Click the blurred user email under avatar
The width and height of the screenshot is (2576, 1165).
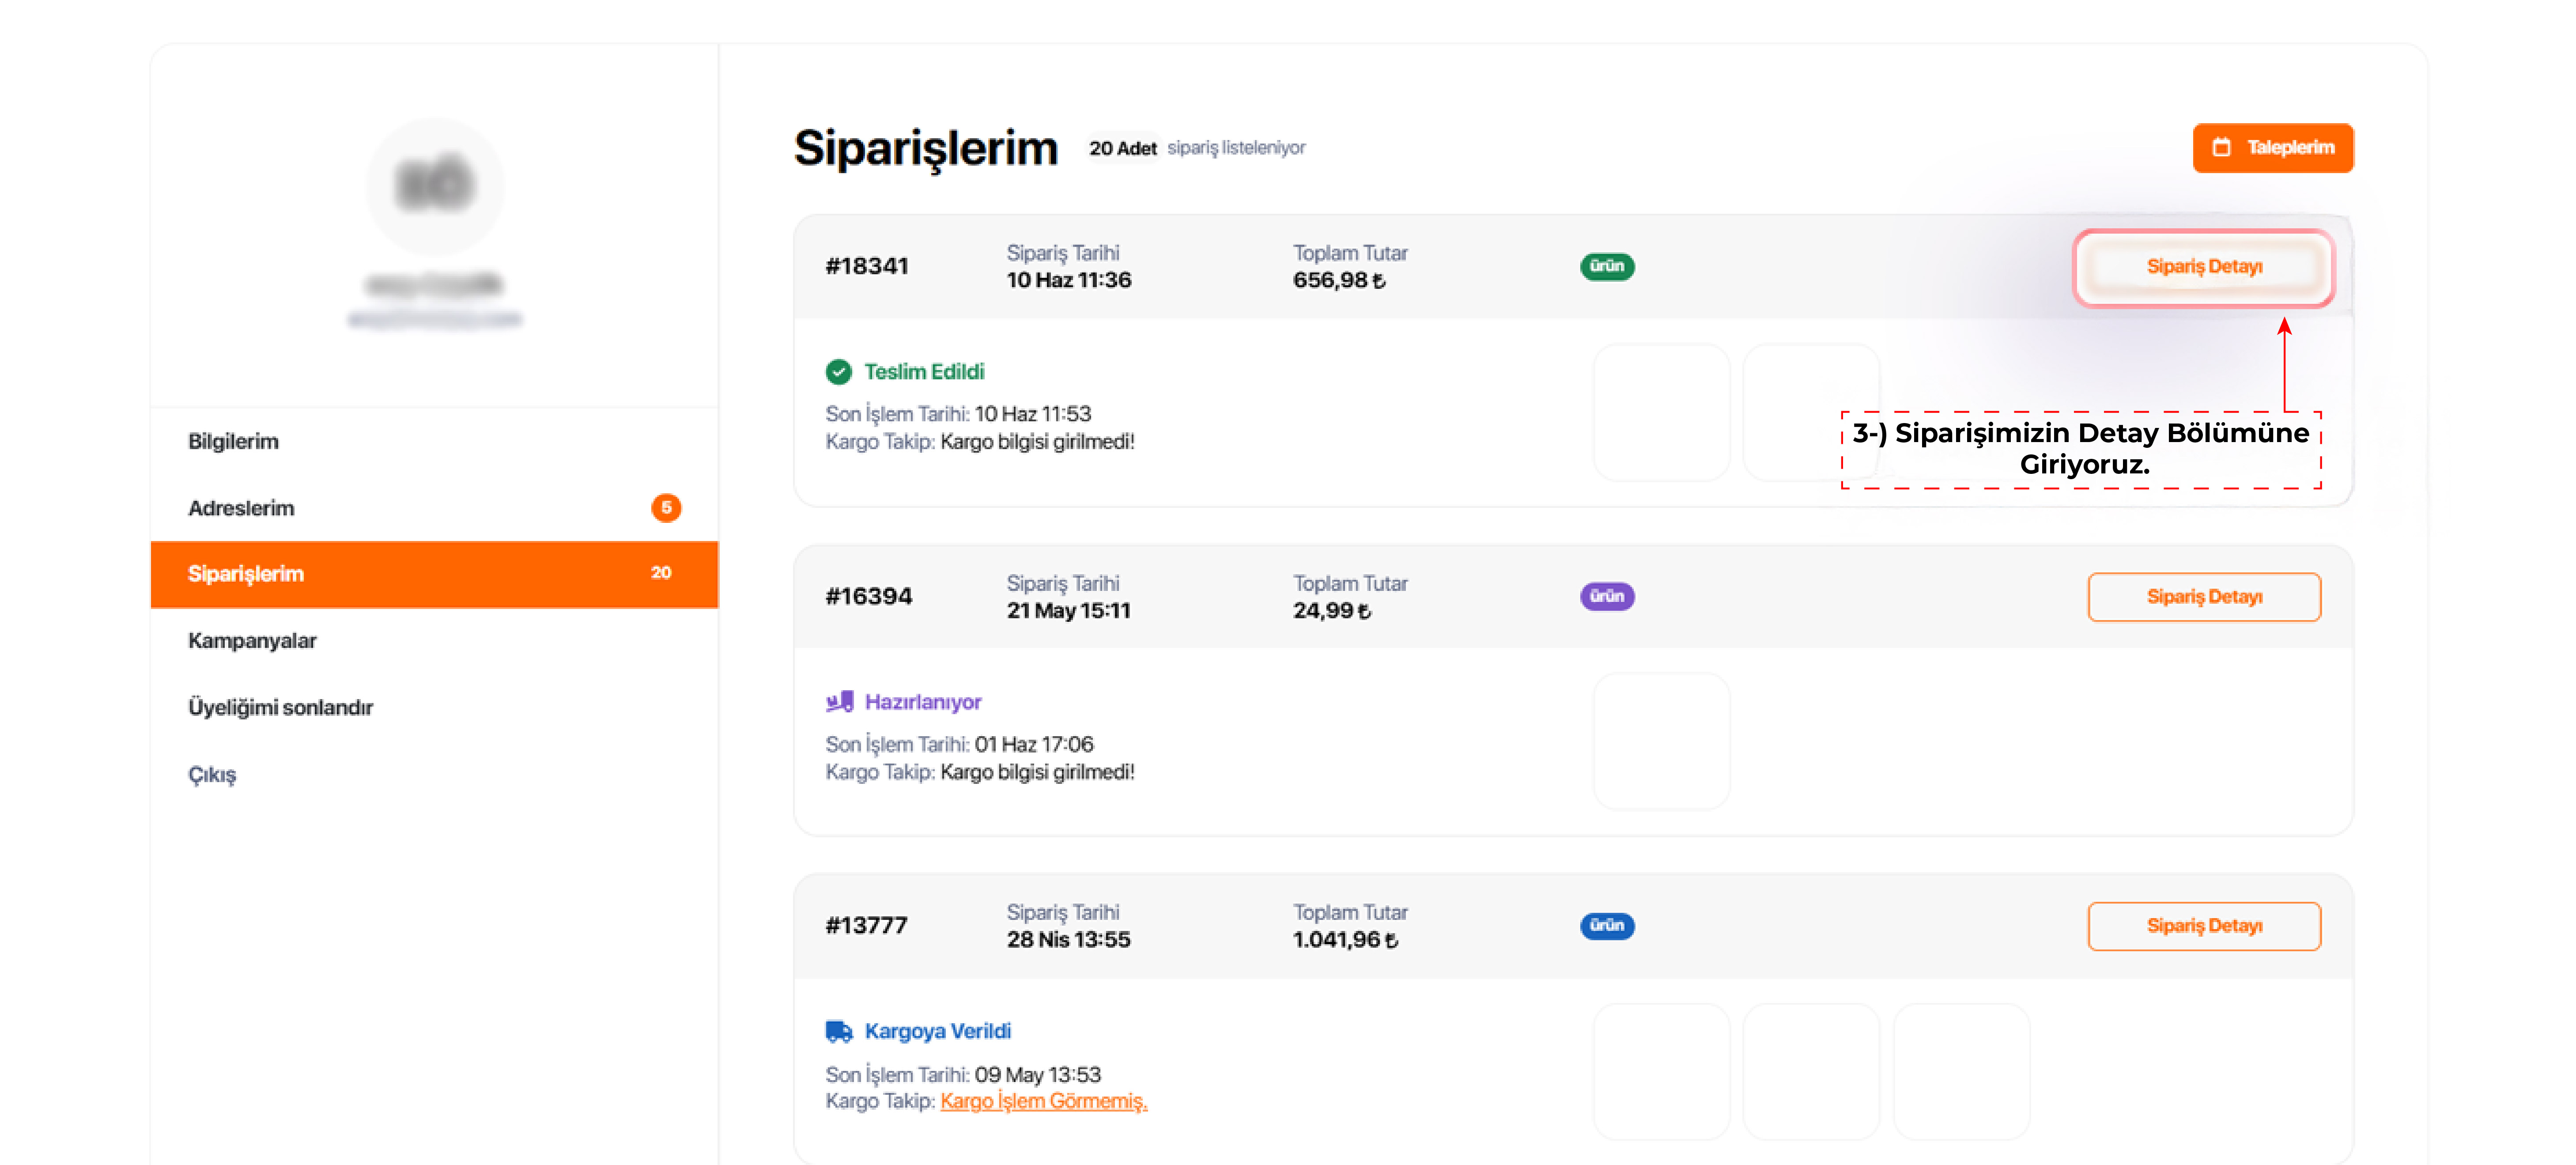435,320
